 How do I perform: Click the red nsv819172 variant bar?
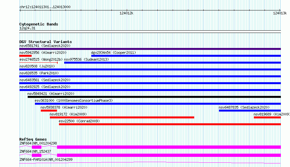coord(122,117)
